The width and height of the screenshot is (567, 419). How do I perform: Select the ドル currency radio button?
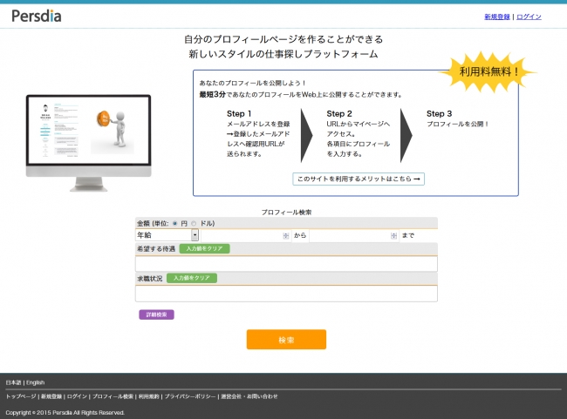(x=194, y=223)
